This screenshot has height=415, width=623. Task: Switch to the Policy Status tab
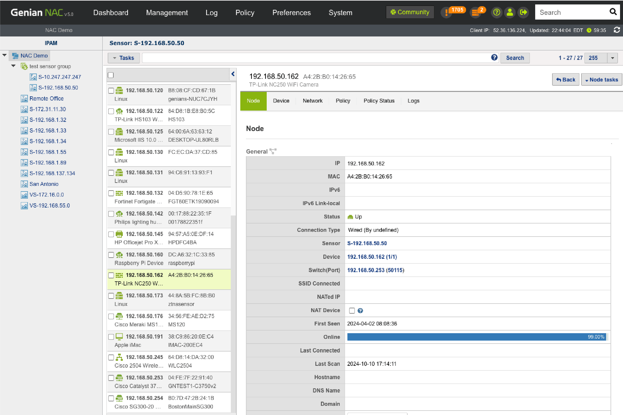[x=379, y=101]
